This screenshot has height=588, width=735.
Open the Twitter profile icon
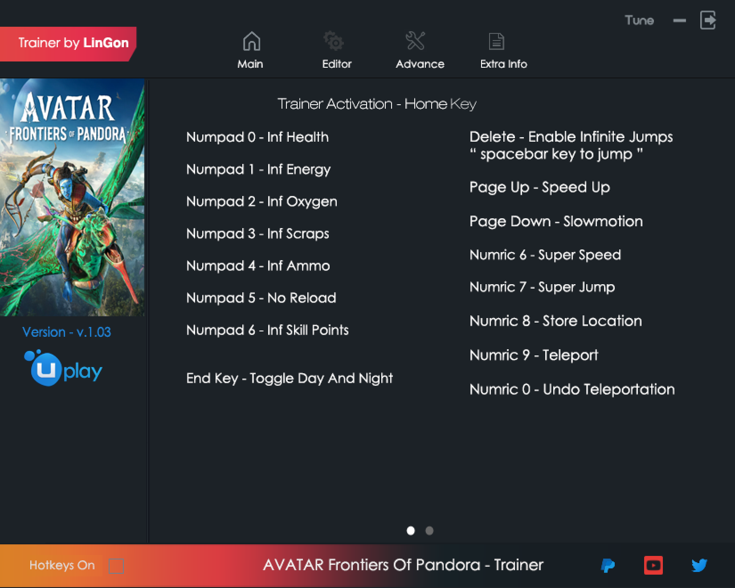(x=699, y=565)
